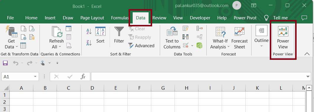Open the Refresh All dropdown arrow
The width and height of the screenshot is (314, 112).
tap(60, 47)
